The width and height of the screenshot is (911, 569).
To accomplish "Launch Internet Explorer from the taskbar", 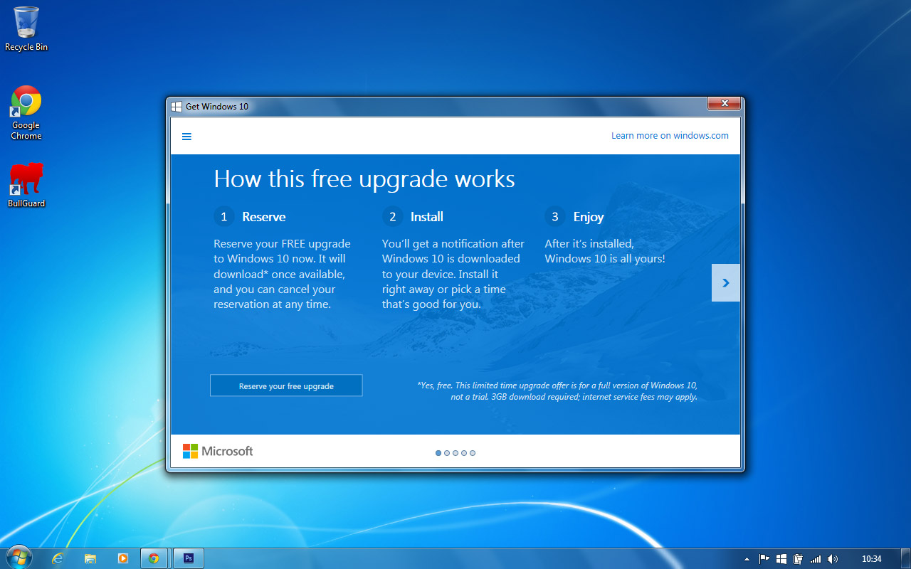I will tap(58, 558).
